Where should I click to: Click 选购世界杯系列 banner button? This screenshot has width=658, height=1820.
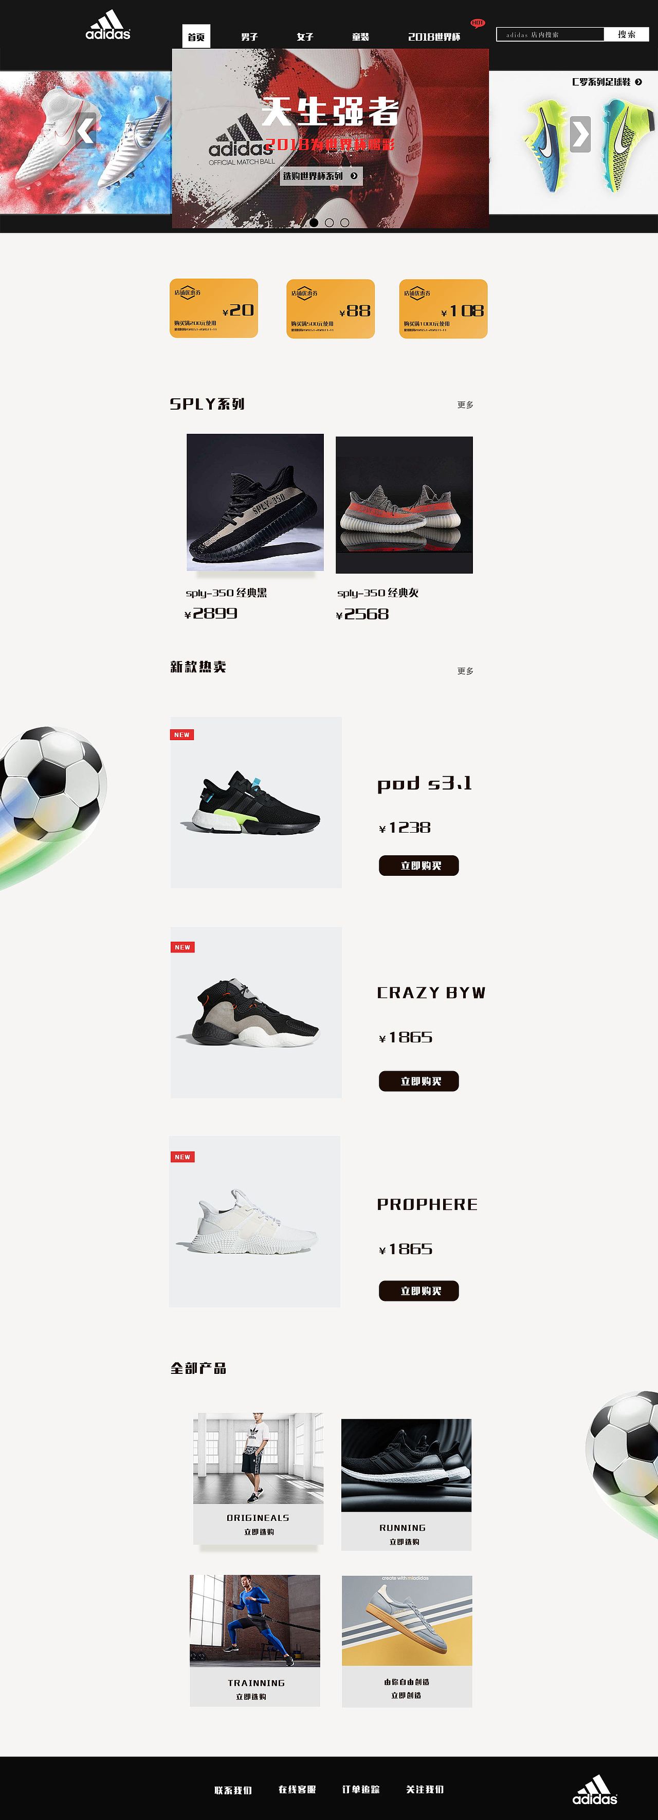coord(322,176)
